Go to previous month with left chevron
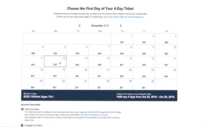 click(x=80, y=26)
